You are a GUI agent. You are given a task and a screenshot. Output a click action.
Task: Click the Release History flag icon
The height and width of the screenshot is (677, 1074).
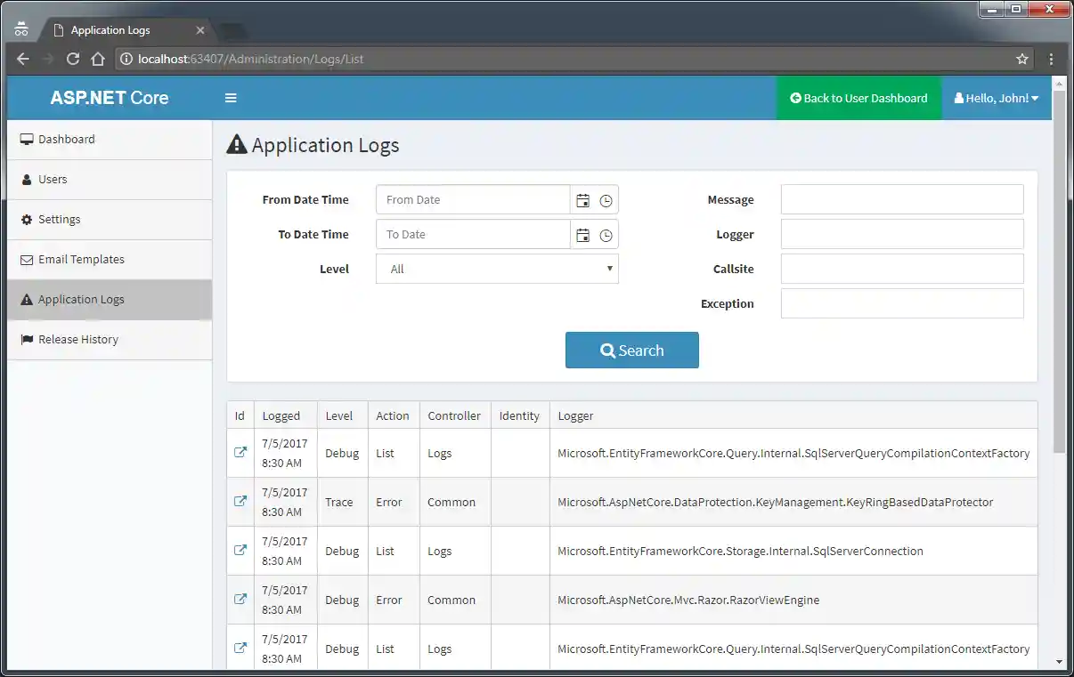click(x=24, y=339)
